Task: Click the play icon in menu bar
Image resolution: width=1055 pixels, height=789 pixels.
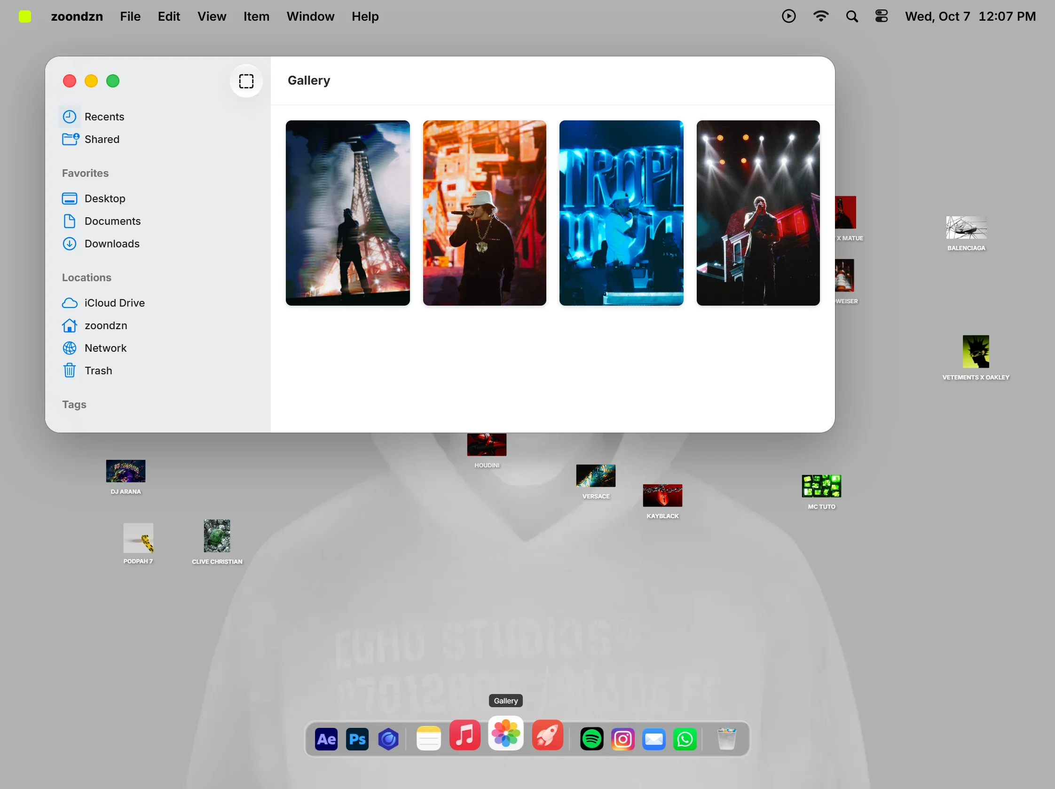Action: (788, 16)
